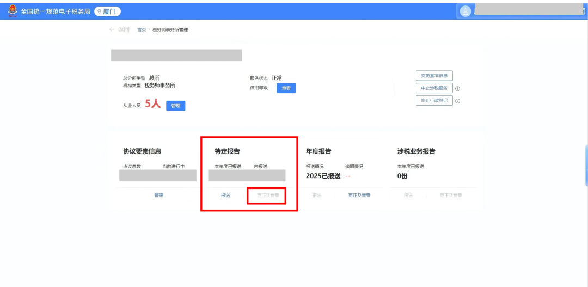This screenshot has height=287, width=588.
Task: Click the blue side tab at right edge
Action: click(x=586, y=165)
